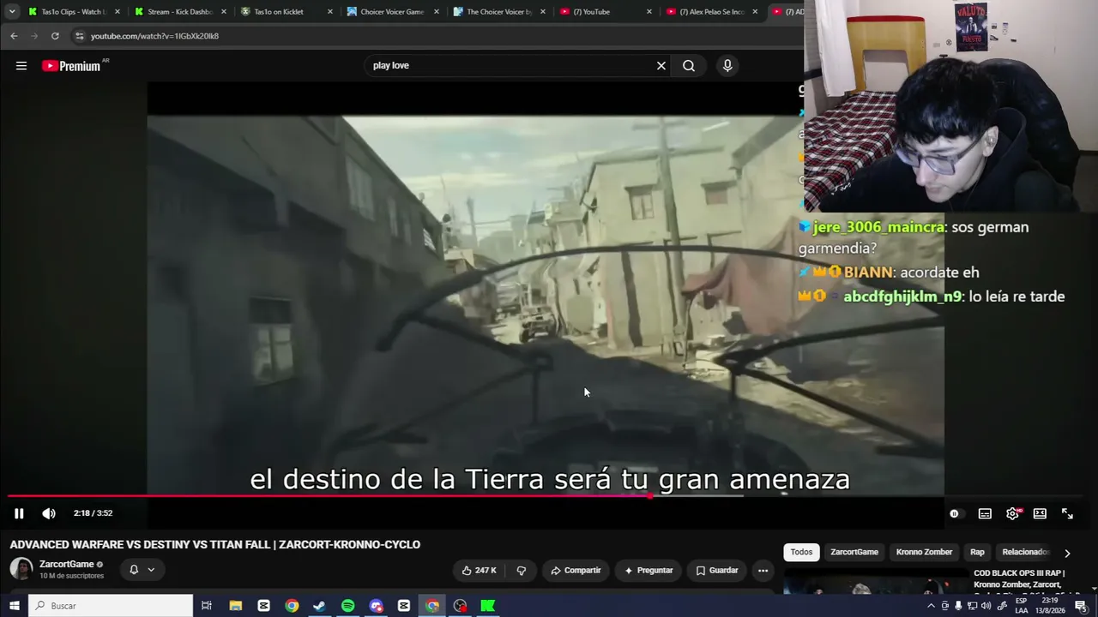The height and width of the screenshot is (617, 1098).
Task: Click the Preguntar button
Action: click(x=649, y=571)
